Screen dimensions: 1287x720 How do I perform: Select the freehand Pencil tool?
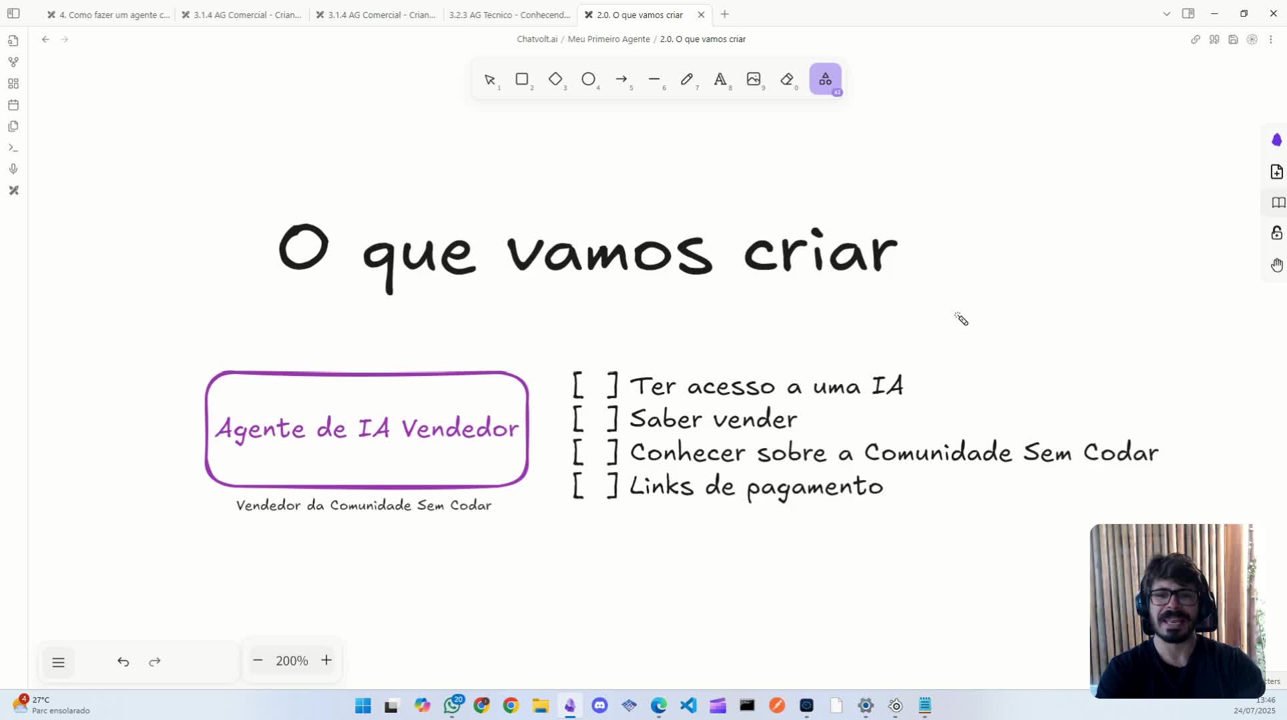pos(688,79)
